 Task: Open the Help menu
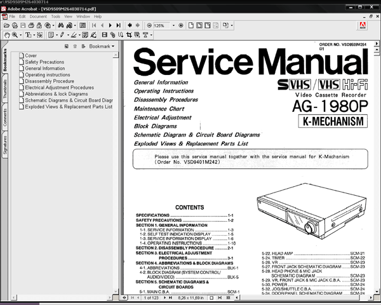(x=98, y=17)
